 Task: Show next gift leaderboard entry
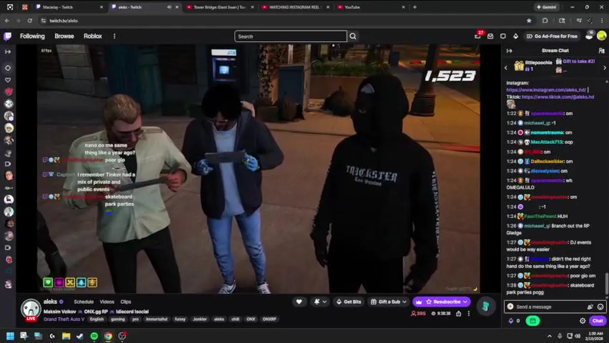(605, 68)
